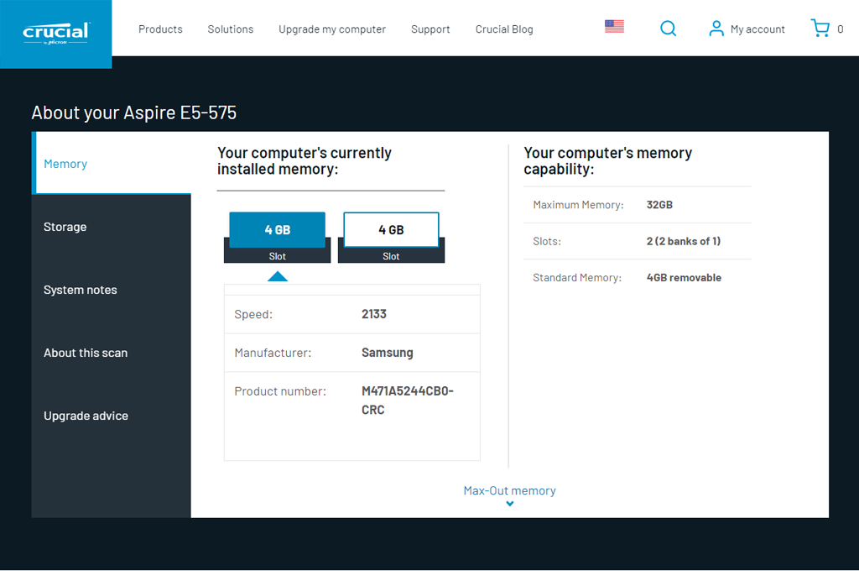Click the Crucial logo
The height and width of the screenshot is (571, 859).
[x=56, y=33]
